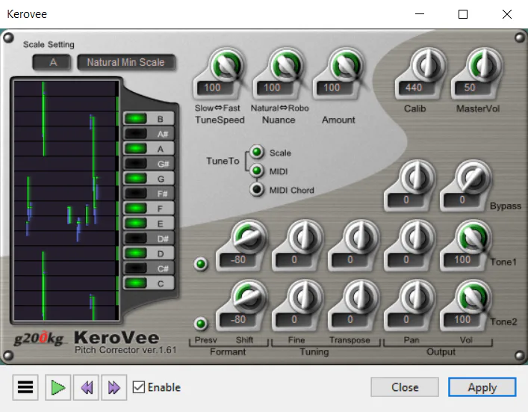
Task: Click the Tone2 Vol value field showing 100
Action: click(x=462, y=320)
